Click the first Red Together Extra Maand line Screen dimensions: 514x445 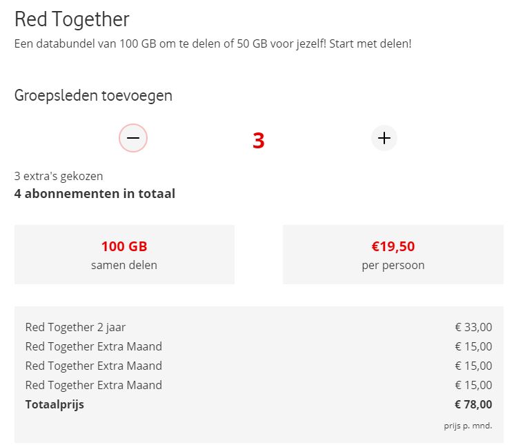point(93,346)
